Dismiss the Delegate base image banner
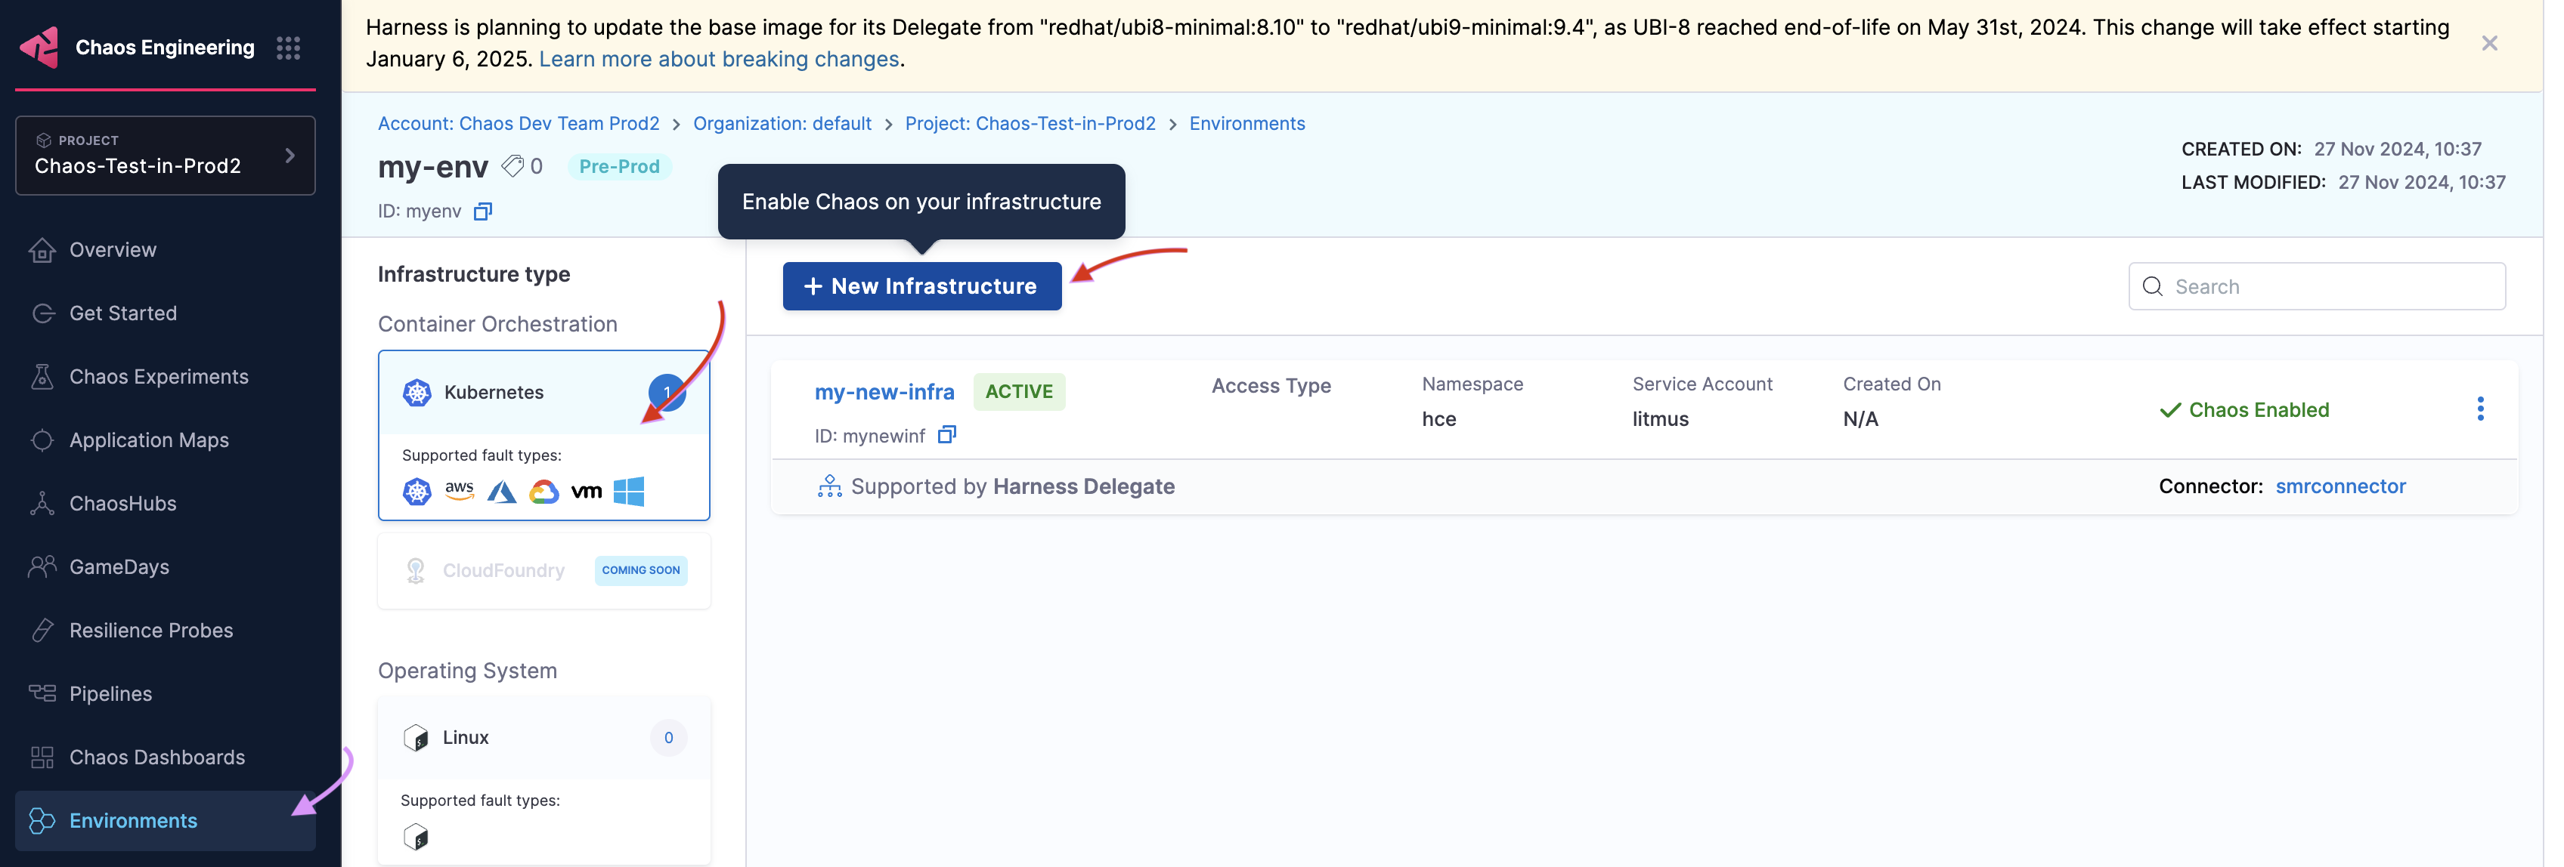Screen dimensions: 2564x867 (2489, 44)
